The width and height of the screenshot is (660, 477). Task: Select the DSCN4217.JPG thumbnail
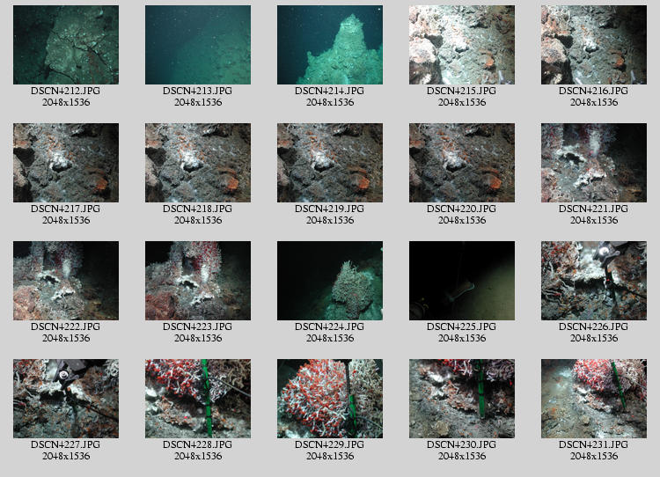pos(66,163)
